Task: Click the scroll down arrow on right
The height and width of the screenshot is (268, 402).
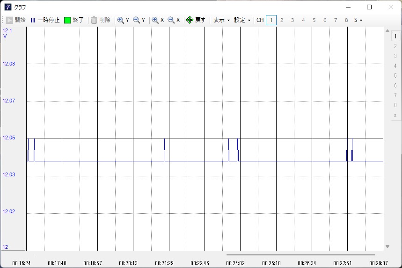Action: coord(387,246)
